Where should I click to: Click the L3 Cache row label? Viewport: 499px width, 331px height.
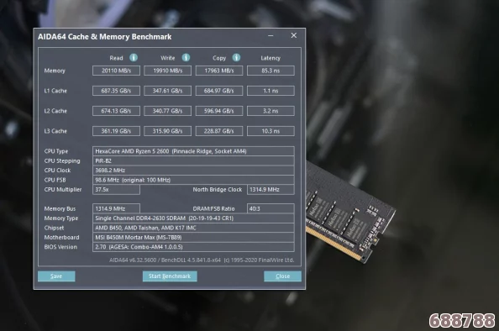click(55, 131)
